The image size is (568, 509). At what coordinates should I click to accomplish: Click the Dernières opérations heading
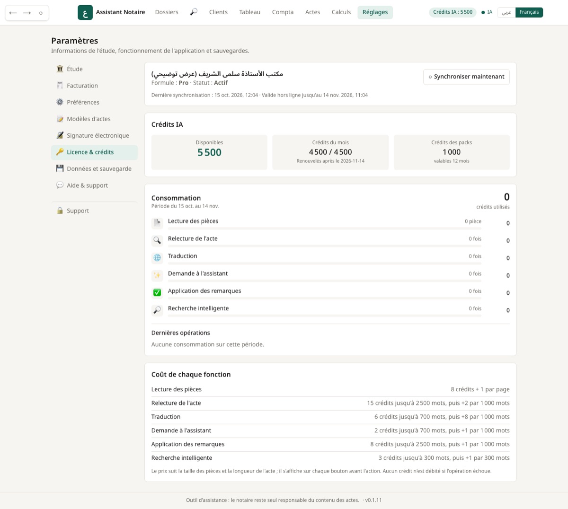(181, 333)
